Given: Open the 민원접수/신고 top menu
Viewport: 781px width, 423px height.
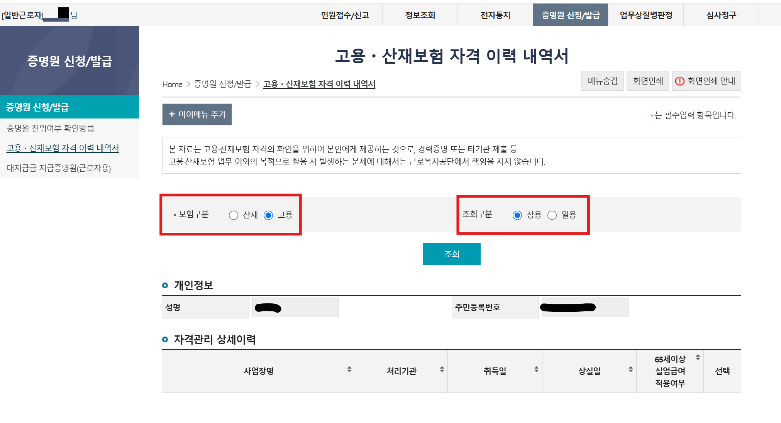Looking at the screenshot, I should pos(345,15).
